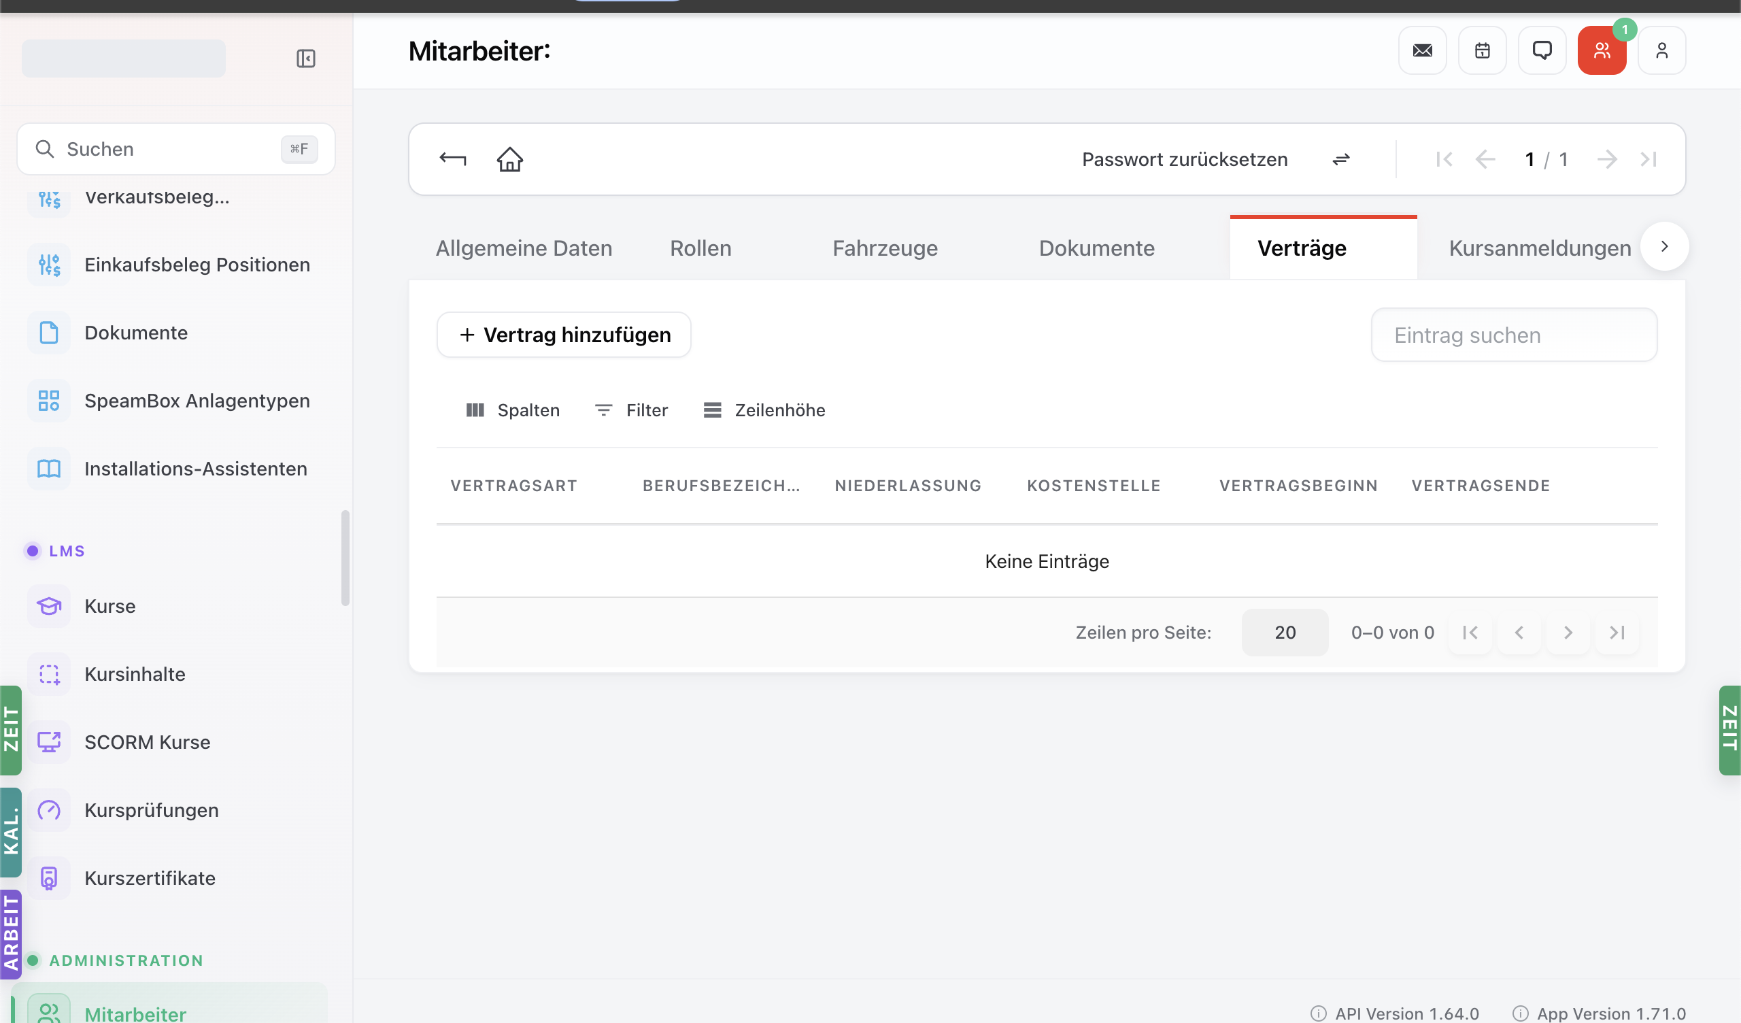This screenshot has height=1023, width=1741.
Task: Open the mail envelope icon
Action: click(1422, 50)
